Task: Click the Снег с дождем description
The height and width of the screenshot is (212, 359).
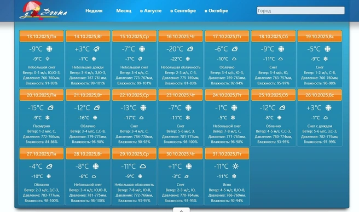Action: coord(320,126)
